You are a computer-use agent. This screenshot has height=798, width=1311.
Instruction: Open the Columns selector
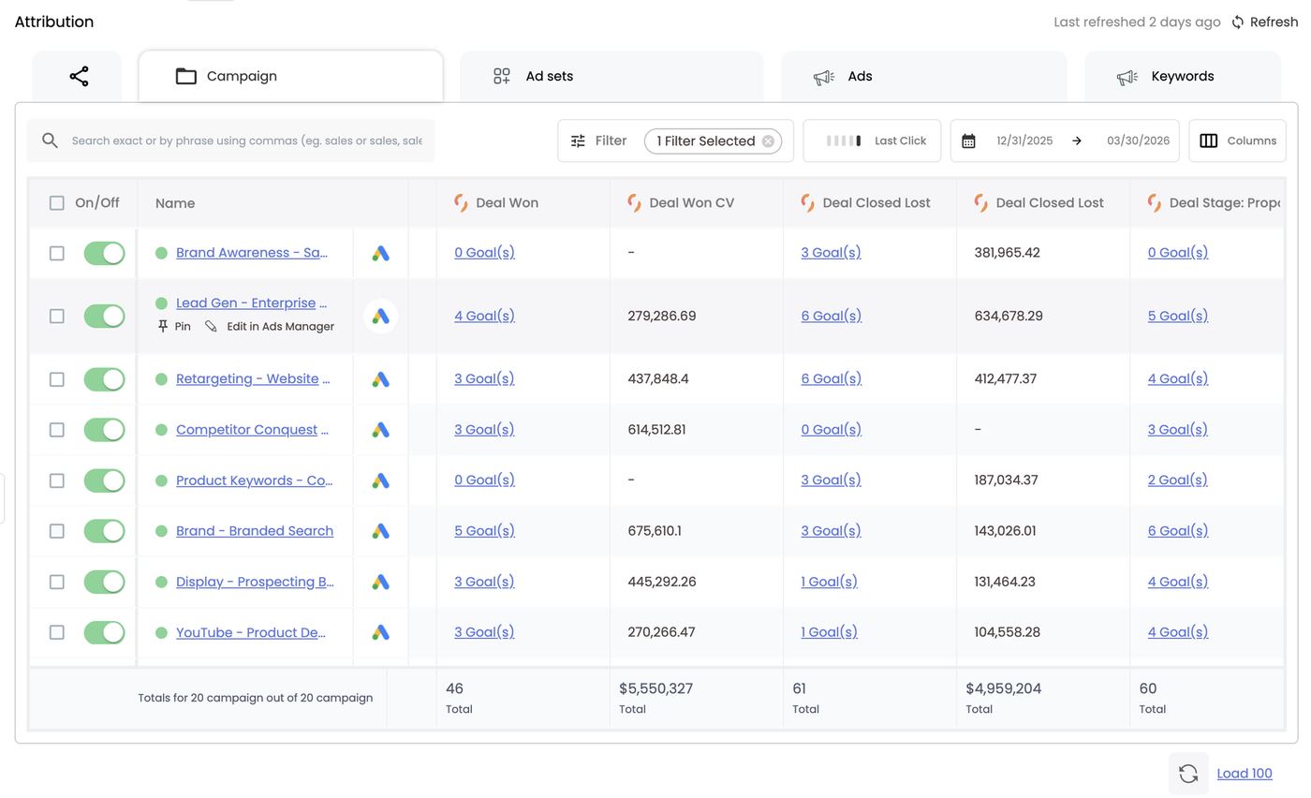point(1237,140)
